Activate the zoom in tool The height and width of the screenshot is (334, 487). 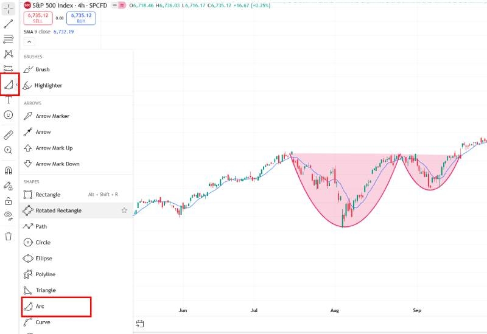9,150
